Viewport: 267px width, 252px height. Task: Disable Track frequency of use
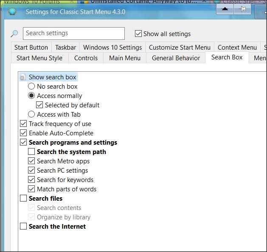click(x=23, y=124)
